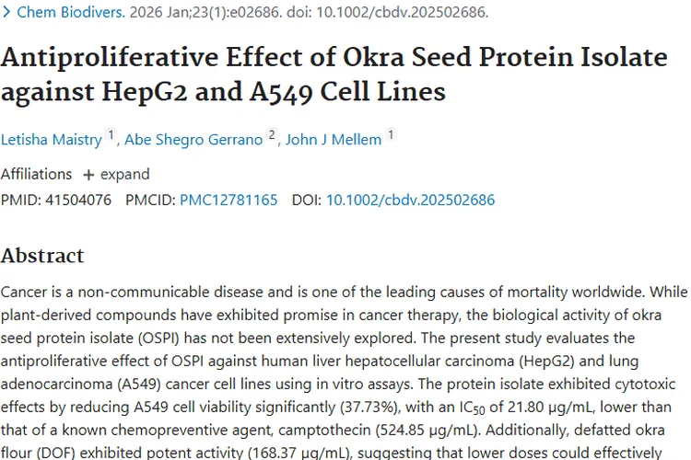Open author John J Mellem's link
Screen dimensions: 691x460
click(x=334, y=140)
